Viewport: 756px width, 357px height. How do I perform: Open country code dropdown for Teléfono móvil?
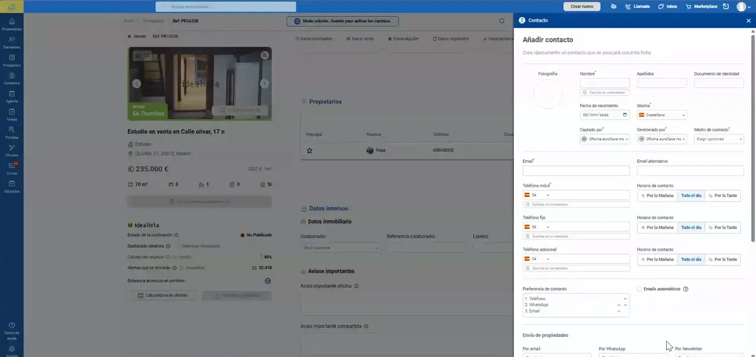click(536, 195)
